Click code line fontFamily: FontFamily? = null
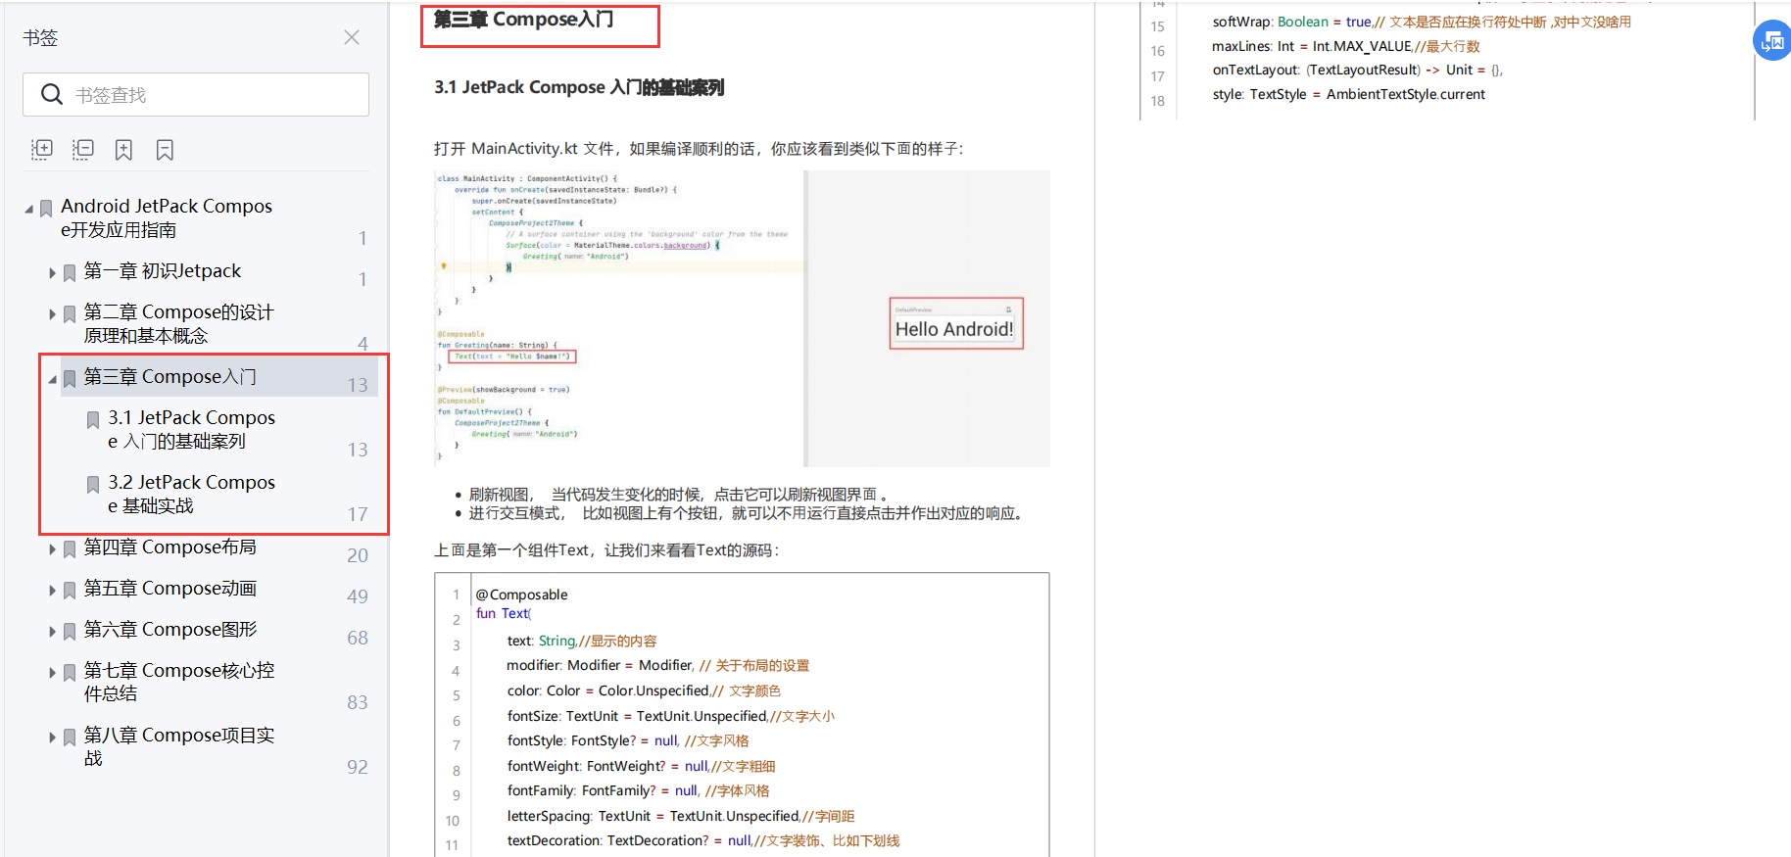This screenshot has height=857, width=1791. [x=638, y=790]
